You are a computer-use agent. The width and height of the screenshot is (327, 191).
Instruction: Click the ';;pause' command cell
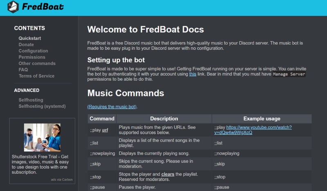(x=102, y=187)
